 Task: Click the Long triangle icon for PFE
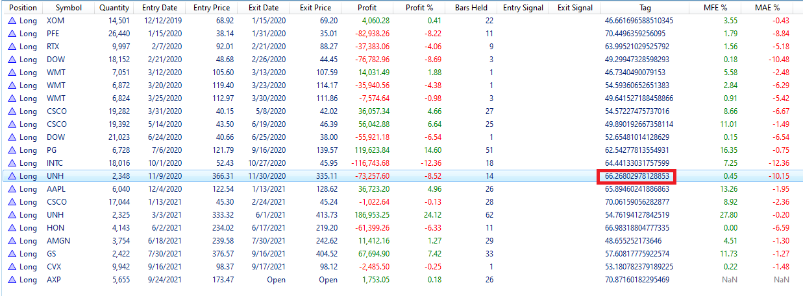11,34
